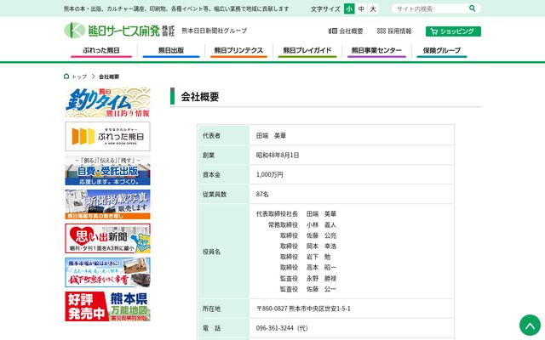Set text size to 中
The image size is (545, 340).
pyautogui.click(x=361, y=8)
